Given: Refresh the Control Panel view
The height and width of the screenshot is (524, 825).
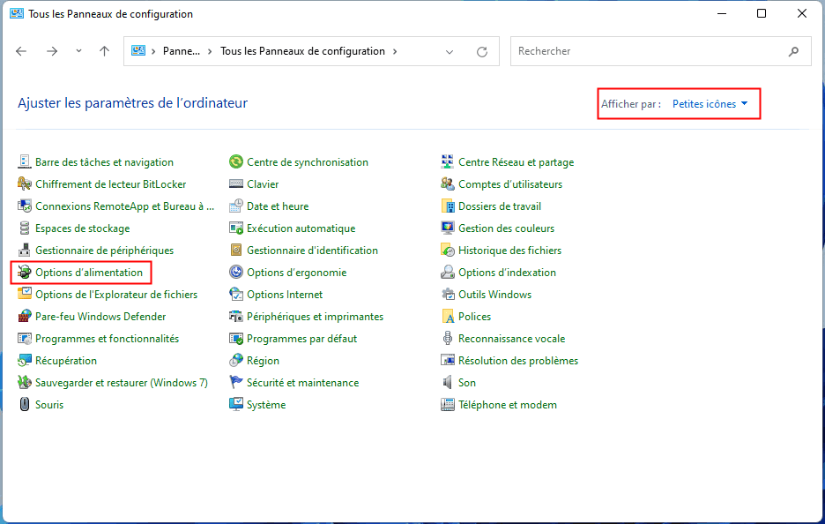Looking at the screenshot, I should (x=482, y=51).
